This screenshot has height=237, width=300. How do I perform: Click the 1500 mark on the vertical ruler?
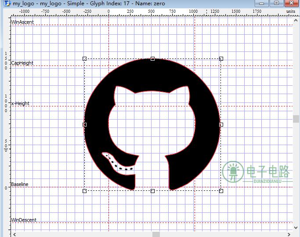6,61
